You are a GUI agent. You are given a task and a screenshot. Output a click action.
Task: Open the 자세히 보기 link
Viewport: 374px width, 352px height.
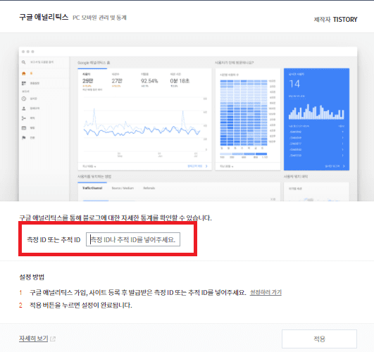[34, 339]
